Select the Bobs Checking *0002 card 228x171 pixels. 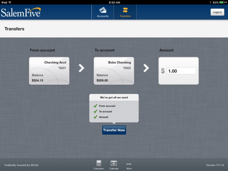click(114, 71)
